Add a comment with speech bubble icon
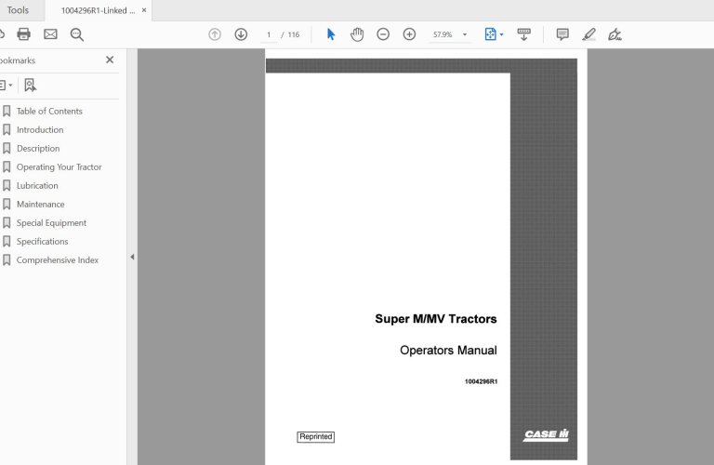Viewport: 714px width, 465px height. 562,34
